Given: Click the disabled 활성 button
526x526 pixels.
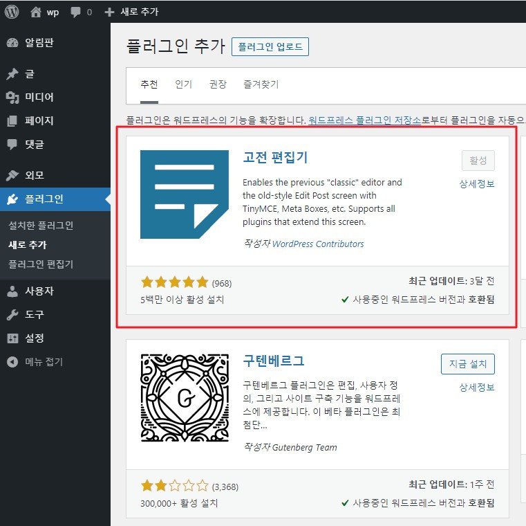Looking at the screenshot, I should pos(478,161).
